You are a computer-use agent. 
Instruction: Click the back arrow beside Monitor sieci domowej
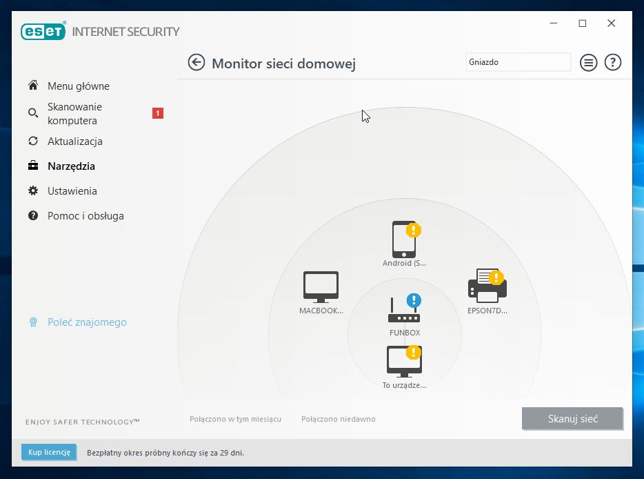pos(197,63)
